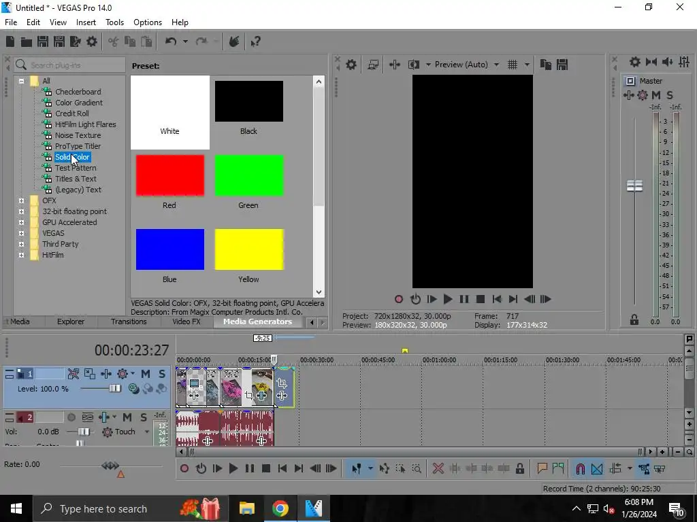Toggle preview on external monitor icon
Viewport: 697px width, 522px height.
tap(373, 65)
